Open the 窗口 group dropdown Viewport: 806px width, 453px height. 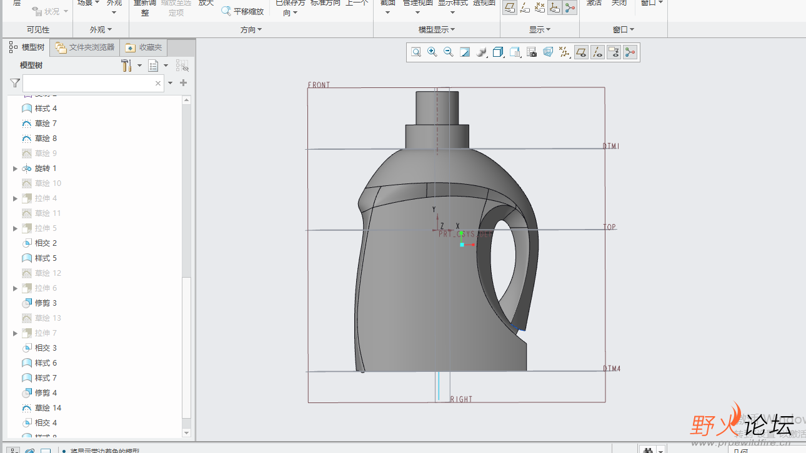(624, 29)
